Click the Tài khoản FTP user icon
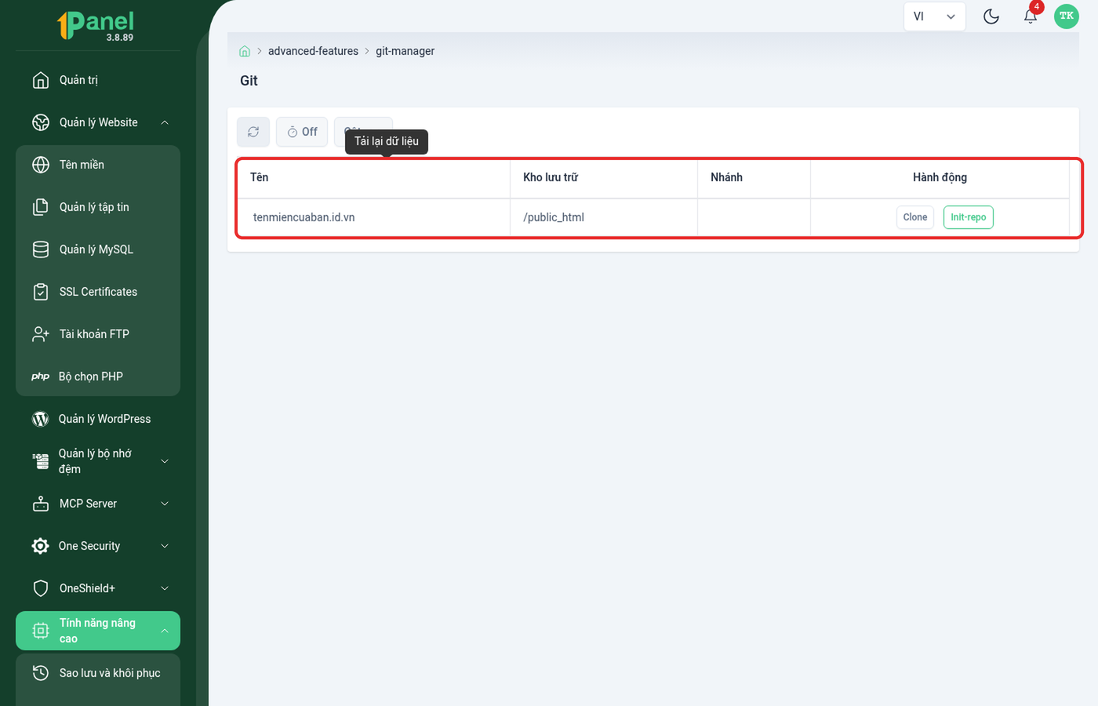 [41, 334]
